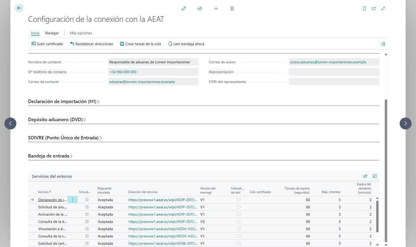Click Versión del mensaje column header
The width and height of the screenshot is (416, 247).
tap(208, 190)
